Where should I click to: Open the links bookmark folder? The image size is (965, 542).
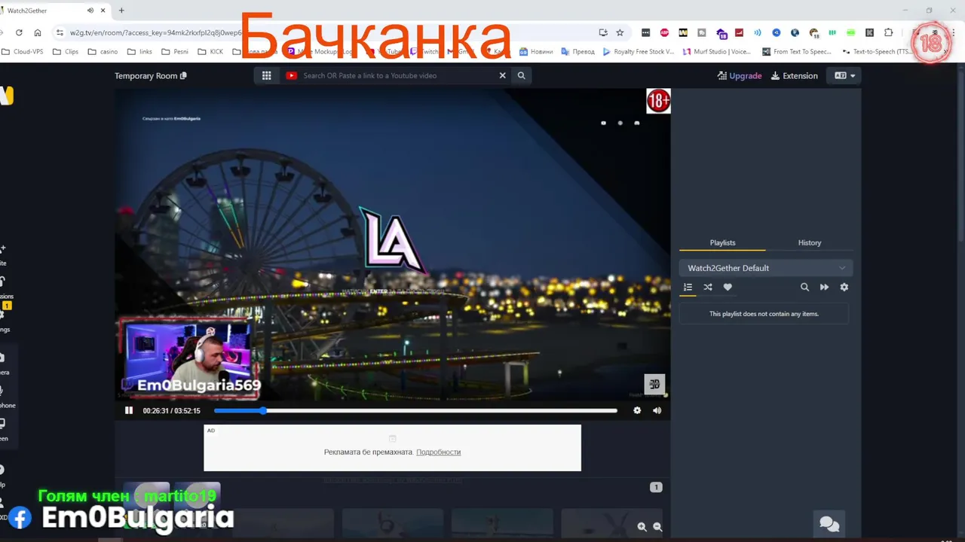pos(139,52)
